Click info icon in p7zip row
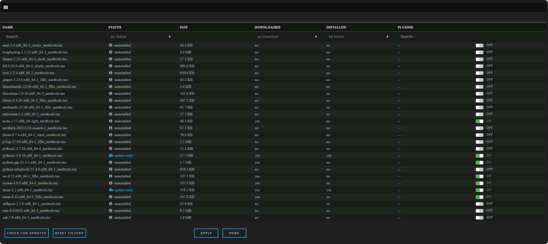 (x=111, y=142)
